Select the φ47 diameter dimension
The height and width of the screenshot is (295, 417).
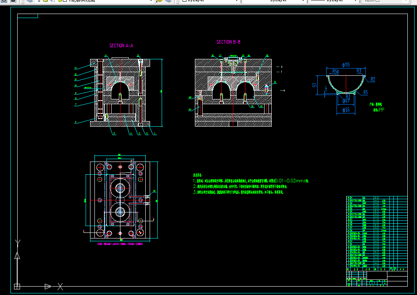(346, 101)
